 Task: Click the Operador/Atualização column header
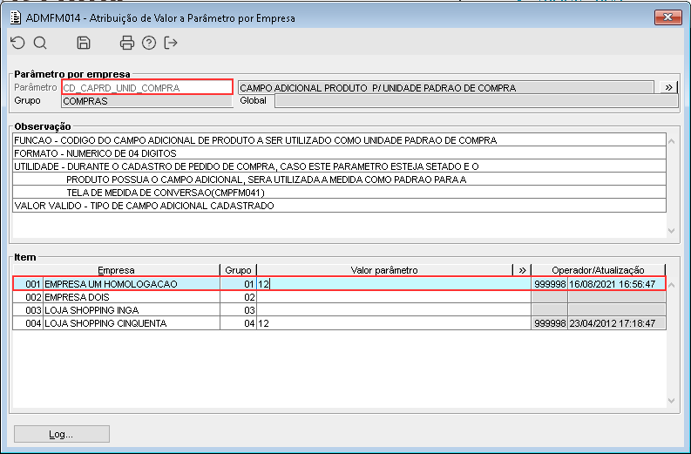(x=598, y=270)
